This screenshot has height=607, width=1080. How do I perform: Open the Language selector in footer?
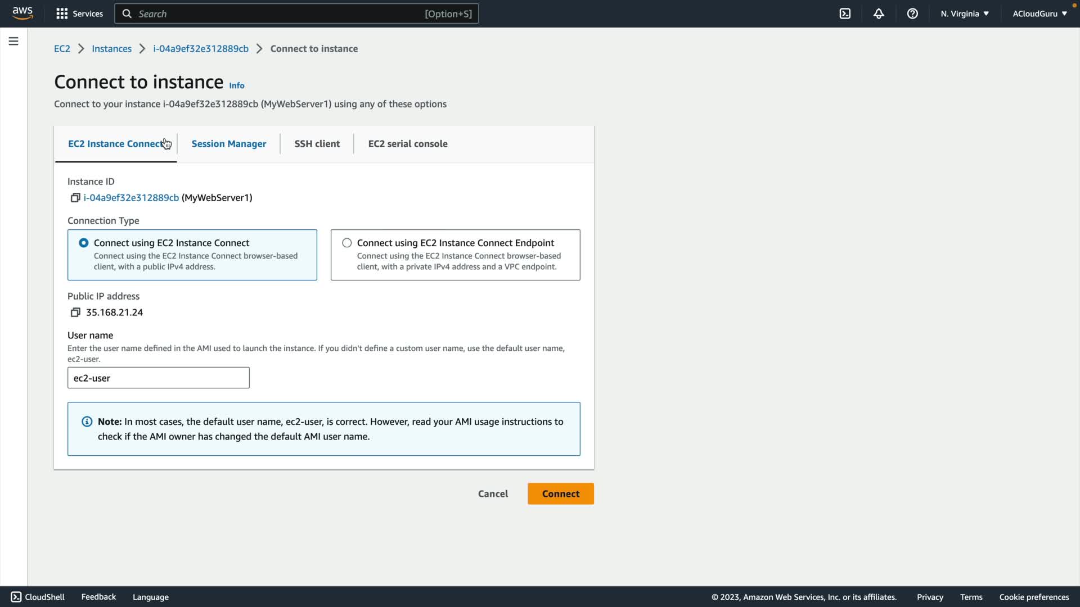pos(150,597)
